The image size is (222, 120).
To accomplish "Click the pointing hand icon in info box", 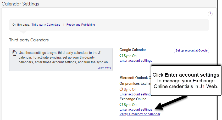I will pos(14,53).
